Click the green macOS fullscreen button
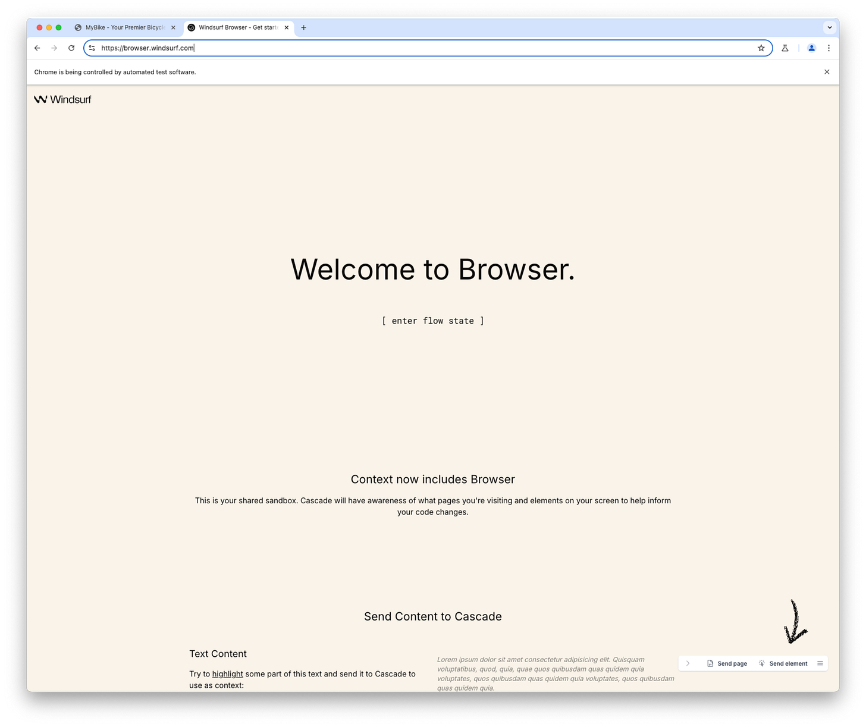The width and height of the screenshot is (866, 727). pyautogui.click(x=58, y=27)
